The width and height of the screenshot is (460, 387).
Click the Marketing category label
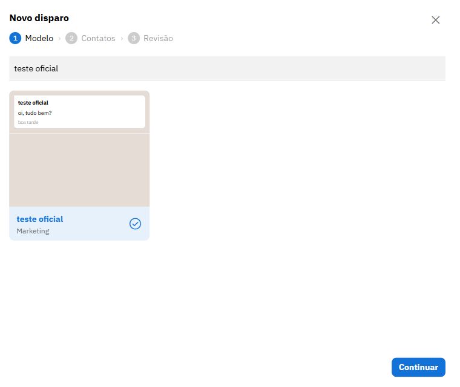pos(33,231)
